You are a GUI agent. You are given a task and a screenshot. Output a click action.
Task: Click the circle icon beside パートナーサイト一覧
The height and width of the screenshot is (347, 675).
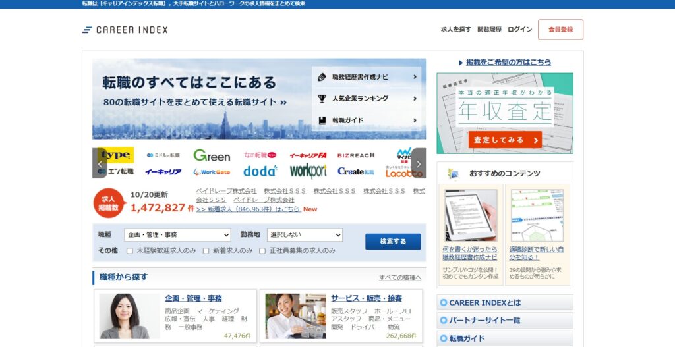click(x=444, y=321)
